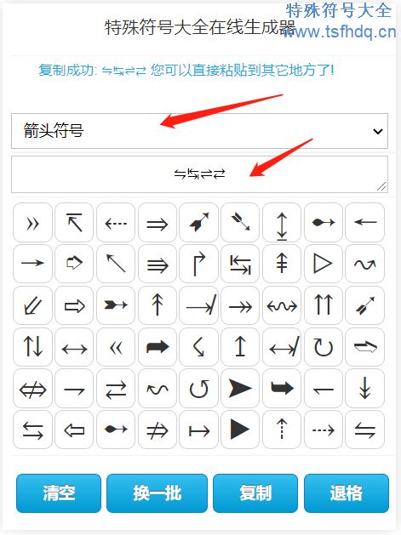Insert the solid black right triangle symbol
This screenshot has height=535, width=401.
click(240, 430)
